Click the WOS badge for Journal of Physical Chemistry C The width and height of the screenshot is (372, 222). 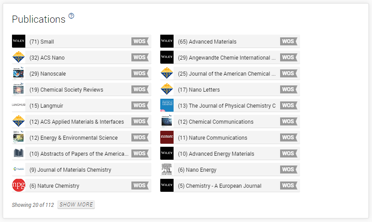tap(289, 105)
